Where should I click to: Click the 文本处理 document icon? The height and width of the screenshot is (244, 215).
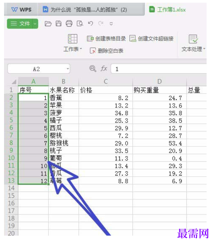(193, 39)
